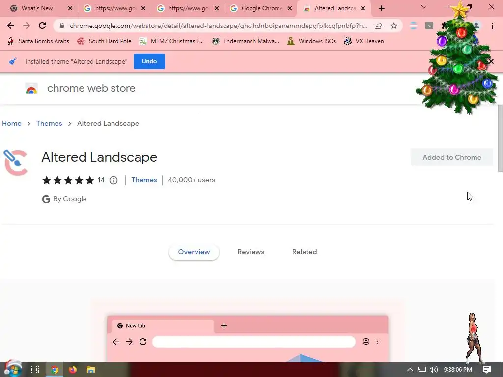Open the MEMZ Christmas bookmark

pyautogui.click(x=171, y=41)
